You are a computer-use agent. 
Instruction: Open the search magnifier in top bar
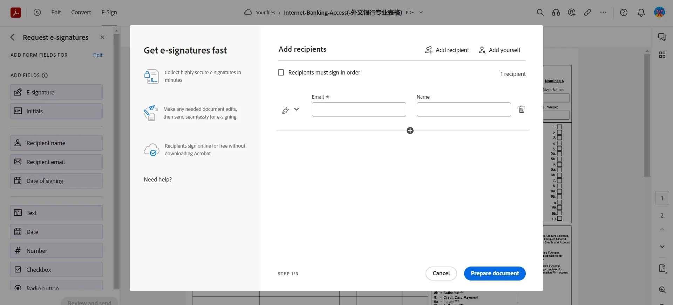[540, 13]
